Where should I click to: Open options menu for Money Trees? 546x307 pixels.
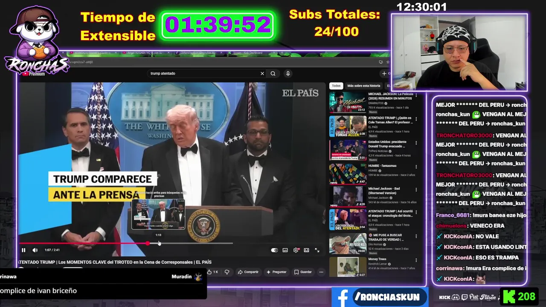[x=416, y=259]
